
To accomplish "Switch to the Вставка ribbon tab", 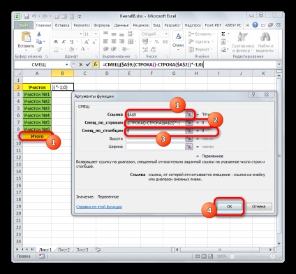I will [x=62, y=25].
